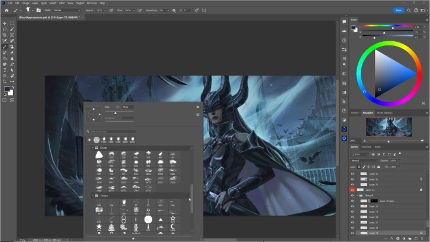This screenshot has width=430, height=242.
Task: Switch to the Channels tab
Action: coord(366,147)
